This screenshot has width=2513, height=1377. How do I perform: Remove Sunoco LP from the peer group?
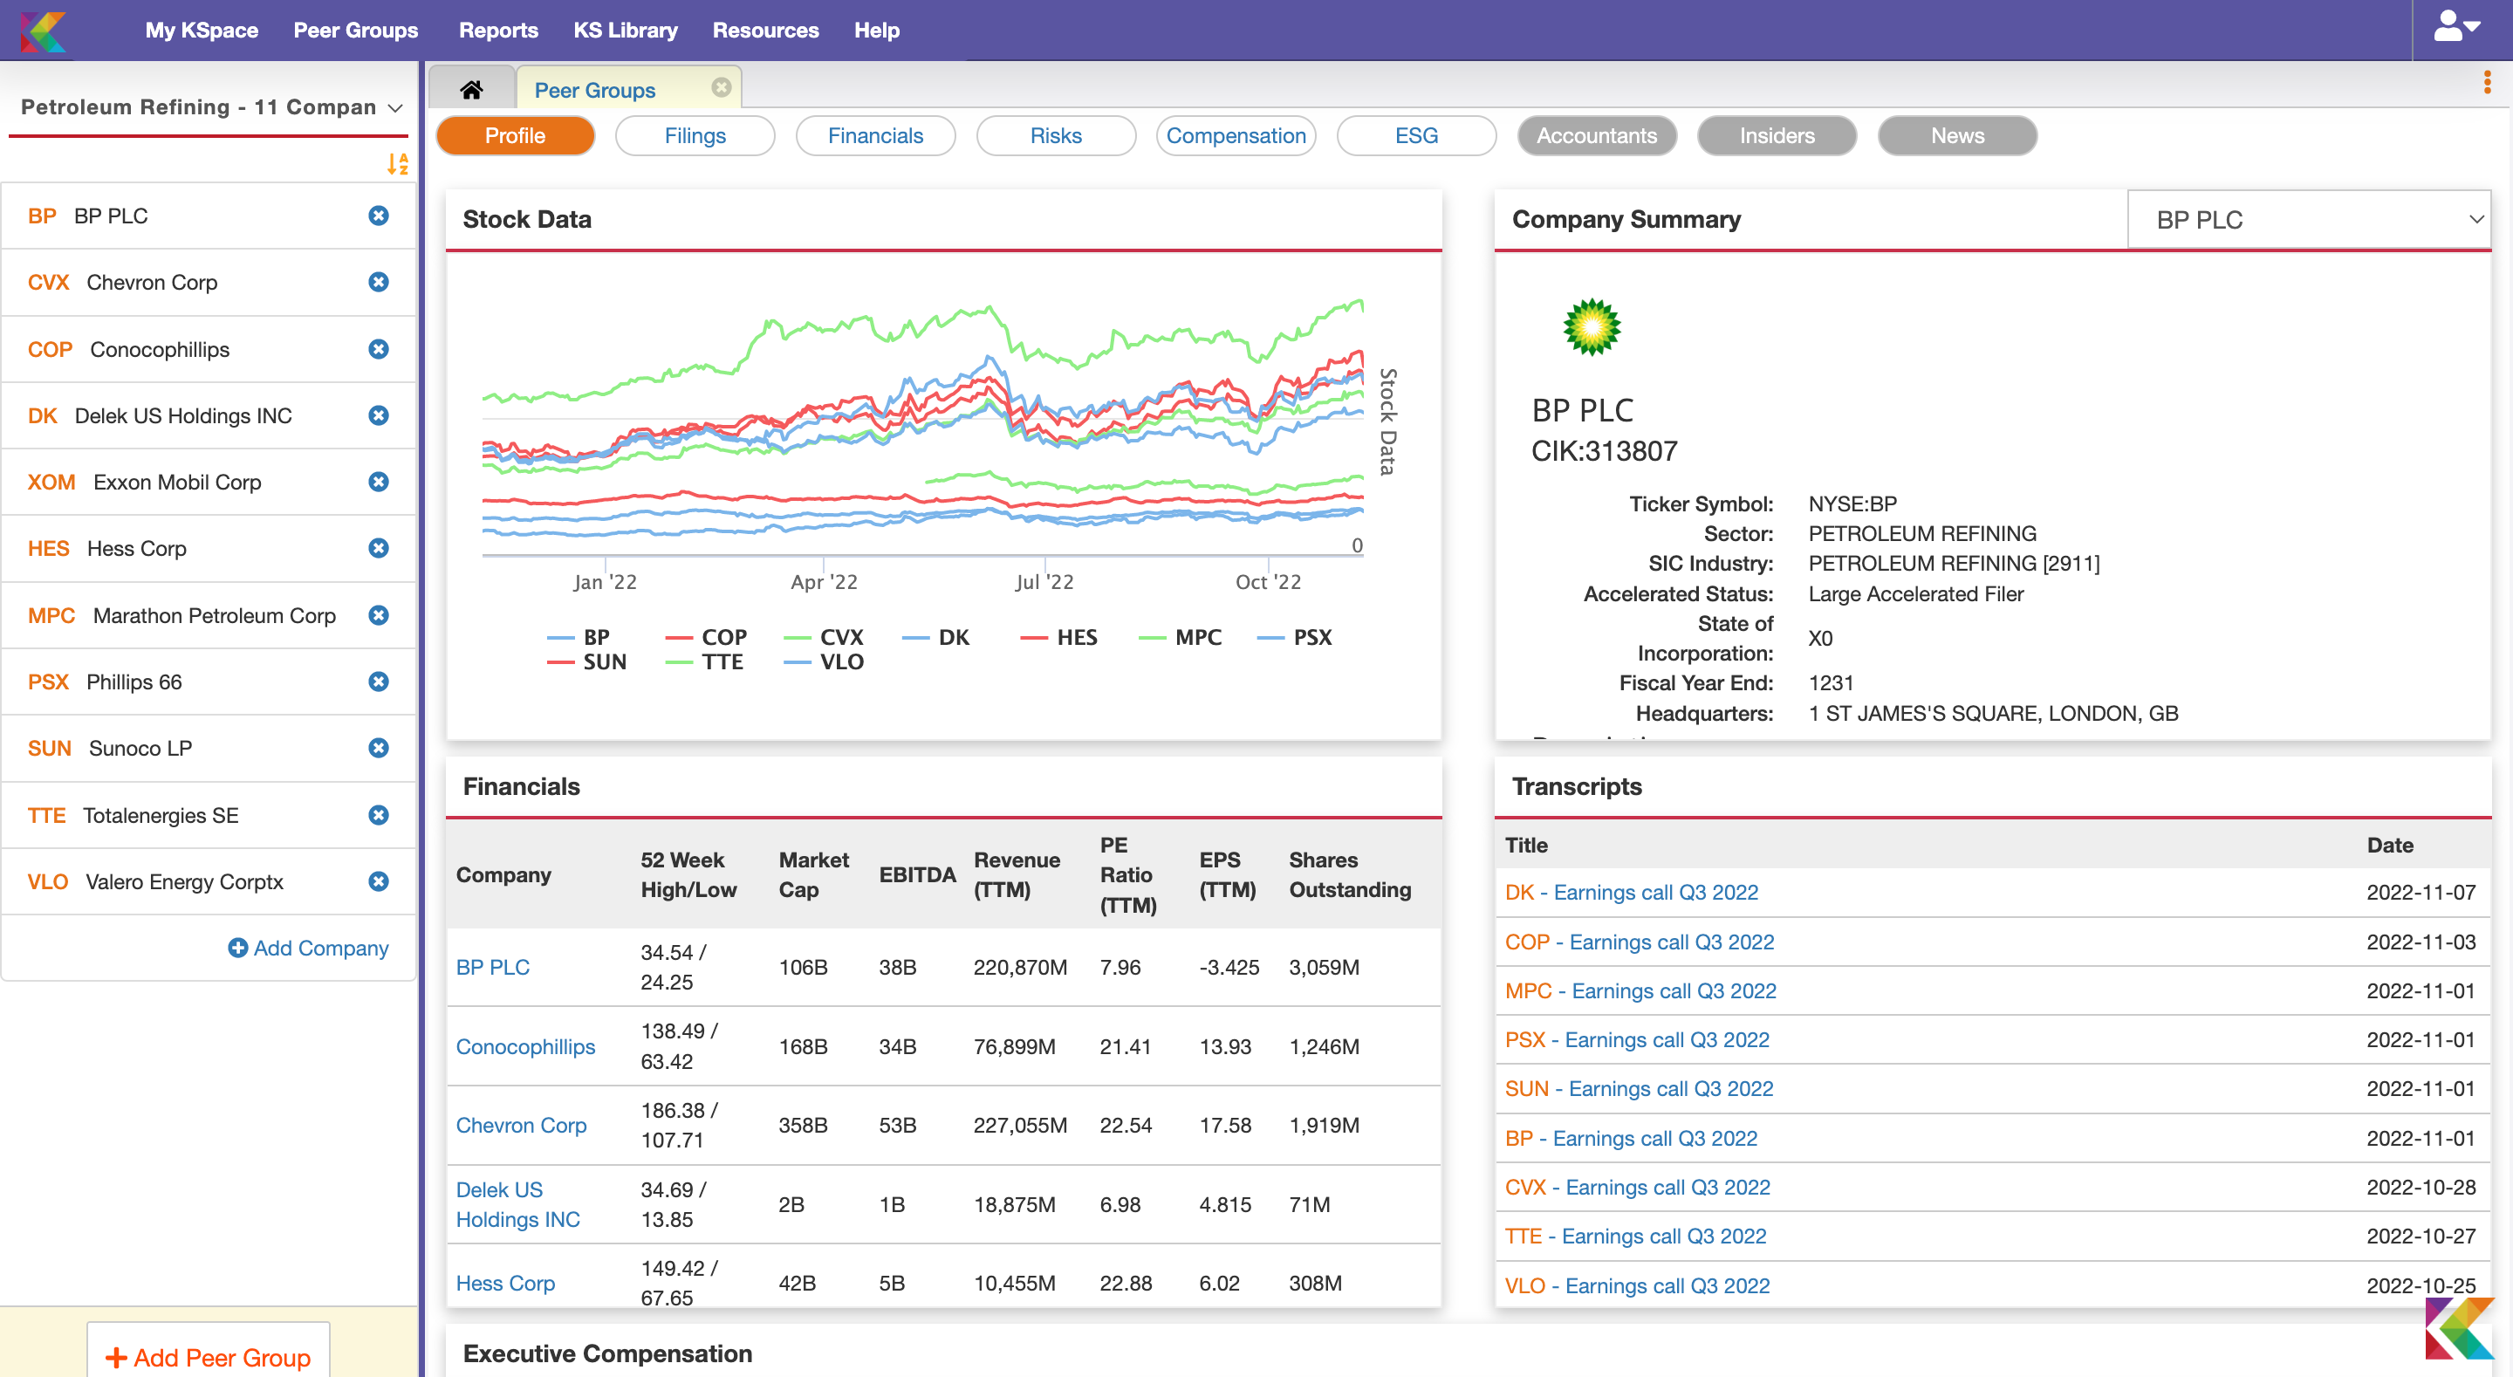379,749
